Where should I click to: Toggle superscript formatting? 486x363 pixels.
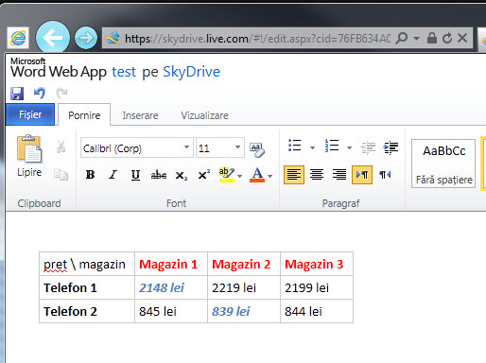[204, 175]
